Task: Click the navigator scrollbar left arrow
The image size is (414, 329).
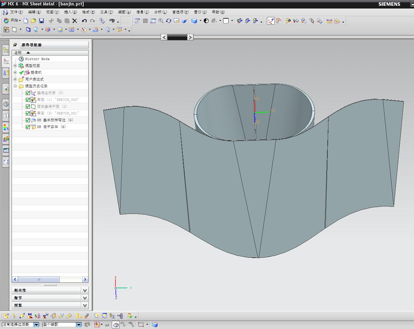Action: point(15,279)
